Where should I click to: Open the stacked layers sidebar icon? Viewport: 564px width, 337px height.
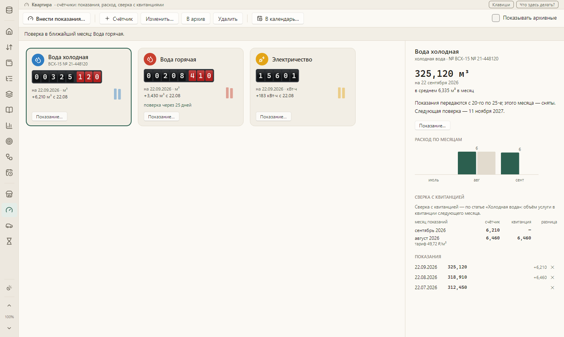9,94
